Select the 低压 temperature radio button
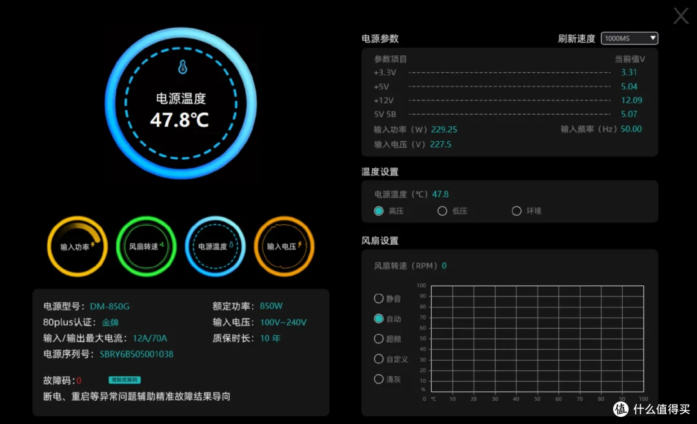The height and width of the screenshot is (424, 697). point(442,211)
